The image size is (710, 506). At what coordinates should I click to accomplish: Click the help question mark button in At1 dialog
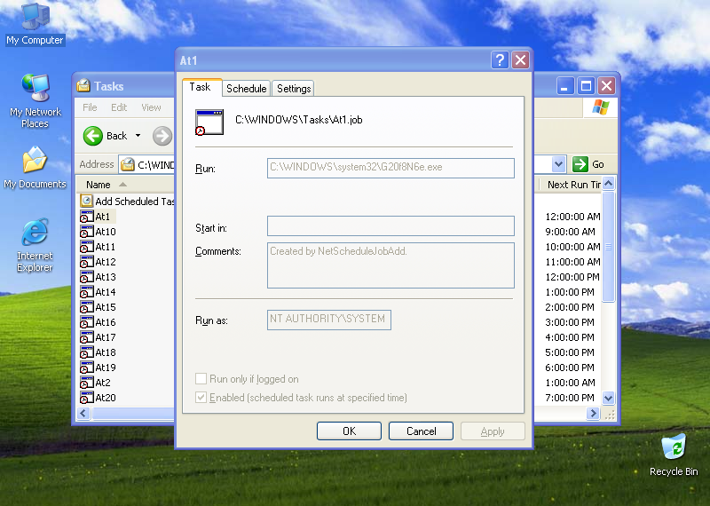[500, 59]
